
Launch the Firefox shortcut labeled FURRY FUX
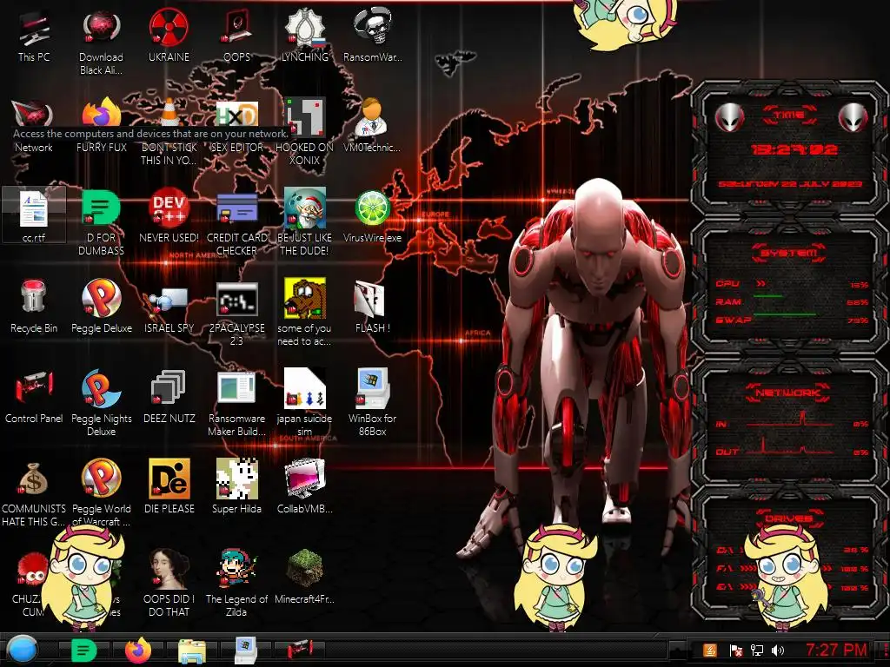click(101, 126)
